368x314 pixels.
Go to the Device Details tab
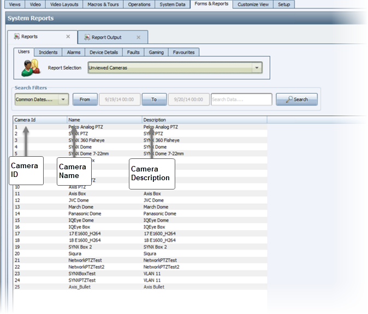coord(103,52)
